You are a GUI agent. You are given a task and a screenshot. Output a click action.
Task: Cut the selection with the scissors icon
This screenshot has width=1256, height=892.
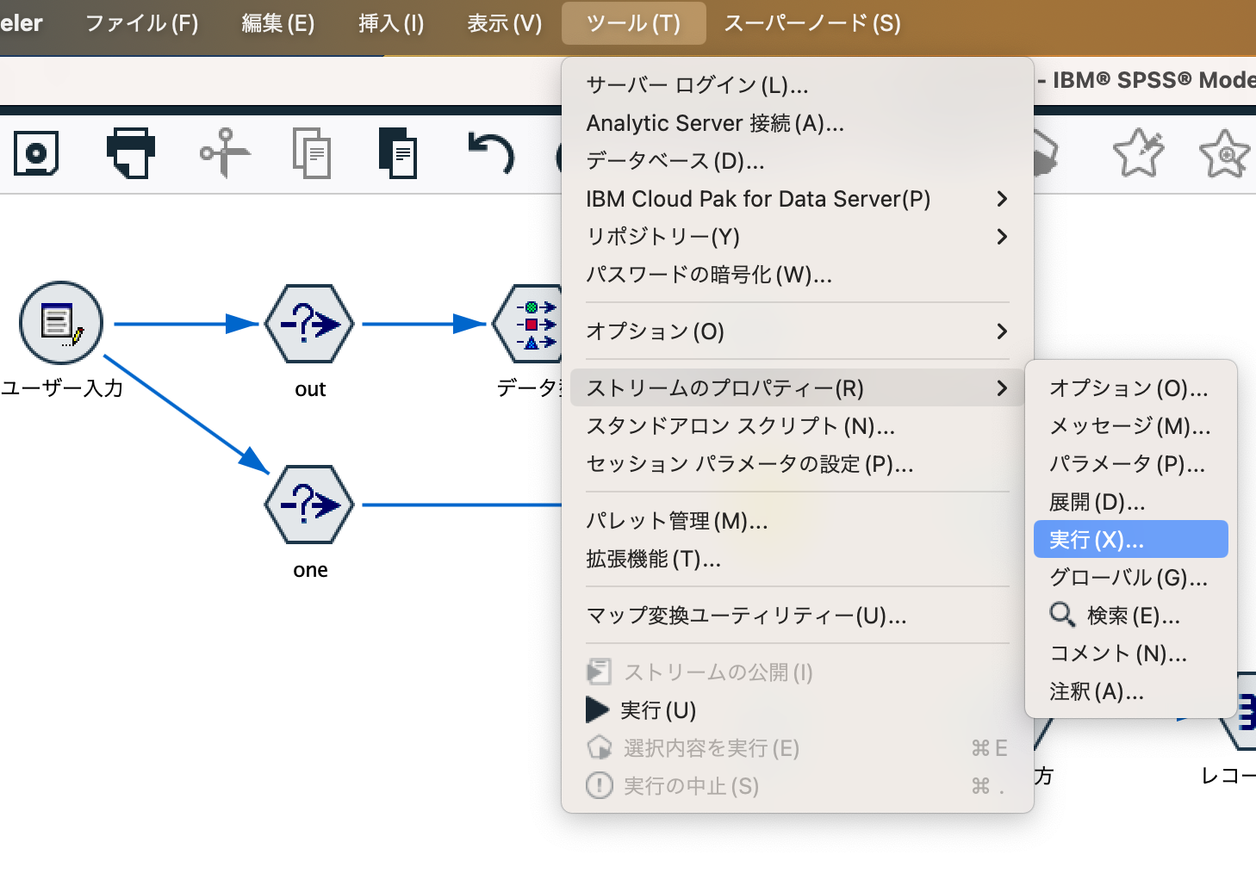click(x=224, y=152)
